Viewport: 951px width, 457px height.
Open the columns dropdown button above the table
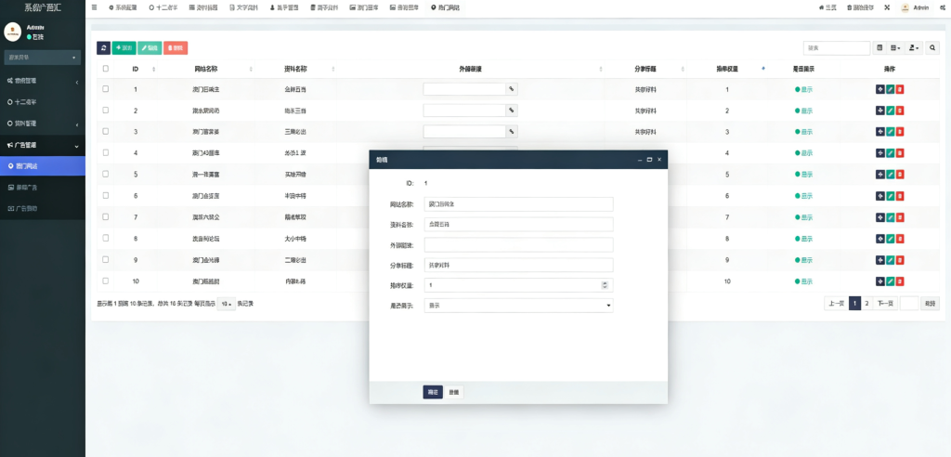coord(896,48)
